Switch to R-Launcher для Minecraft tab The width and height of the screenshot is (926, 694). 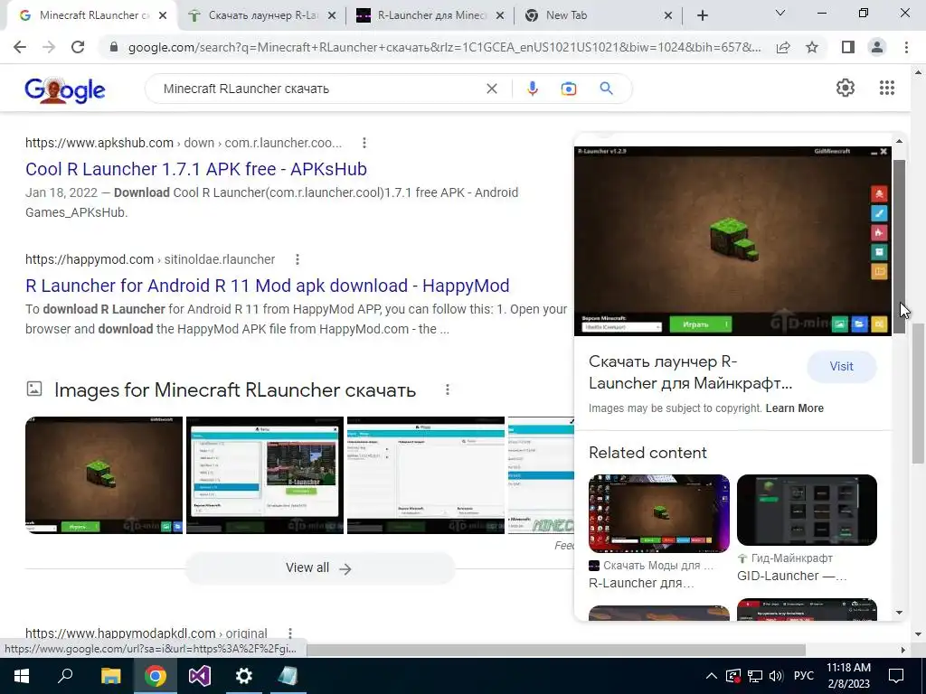click(431, 15)
